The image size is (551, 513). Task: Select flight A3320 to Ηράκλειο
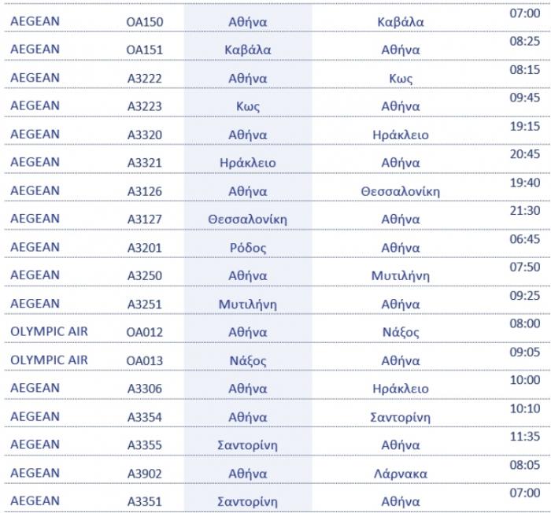[x=144, y=135]
